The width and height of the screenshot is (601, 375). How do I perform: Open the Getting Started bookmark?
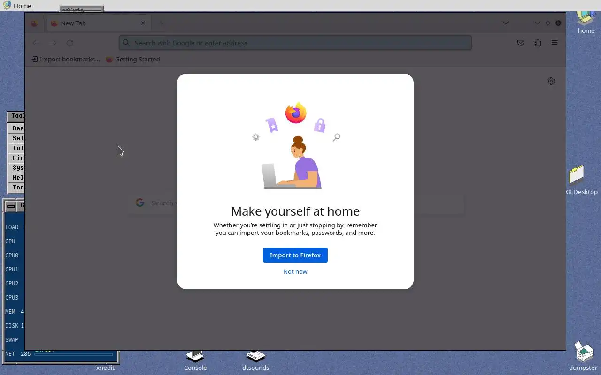click(x=133, y=59)
